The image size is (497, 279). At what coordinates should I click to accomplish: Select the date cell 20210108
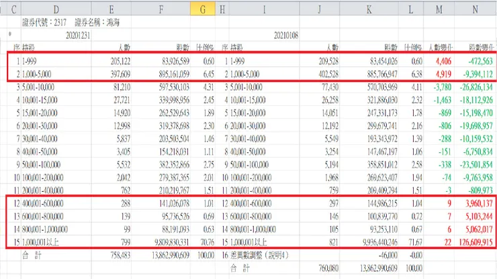tap(286, 35)
